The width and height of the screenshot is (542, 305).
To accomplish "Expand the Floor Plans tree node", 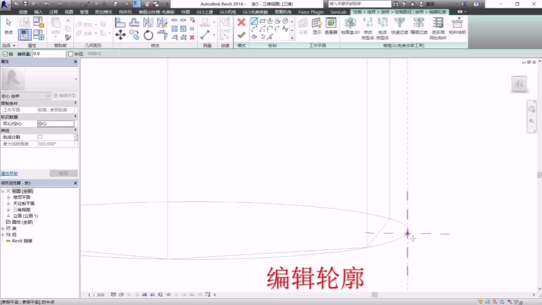I will click(x=8, y=197).
